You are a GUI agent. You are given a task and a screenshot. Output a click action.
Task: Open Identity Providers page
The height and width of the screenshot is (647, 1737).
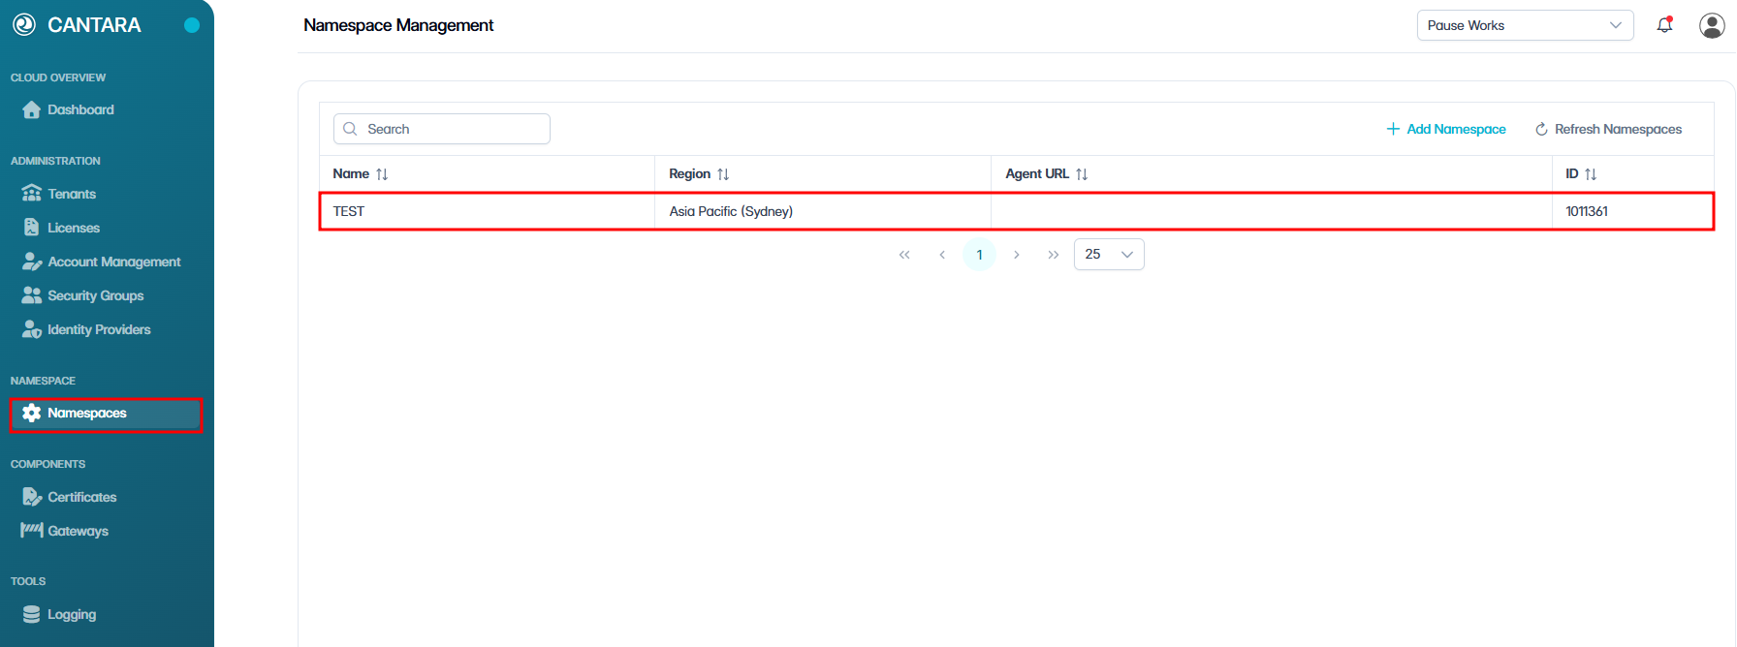click(99, 329)
